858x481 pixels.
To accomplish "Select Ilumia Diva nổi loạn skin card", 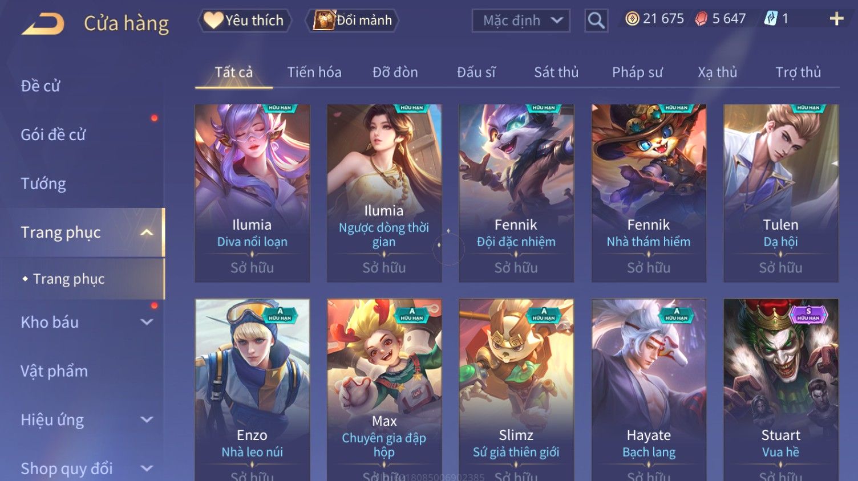I will coord(252,193).
